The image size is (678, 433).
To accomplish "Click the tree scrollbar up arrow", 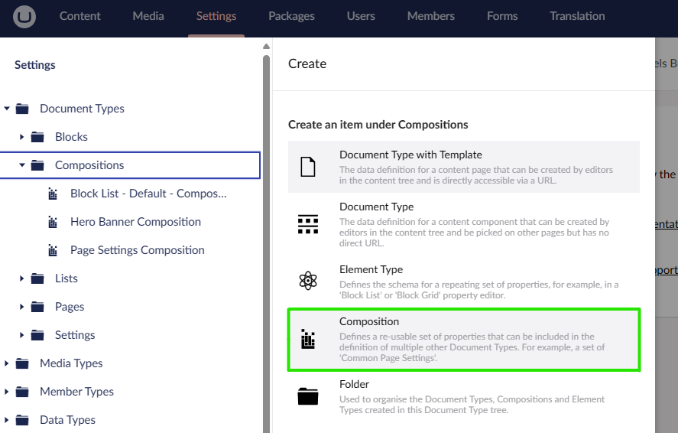I will click(x=266, y=47).
